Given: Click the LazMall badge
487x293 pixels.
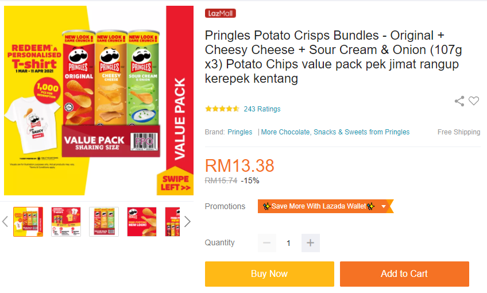Looking at the screenshot, I should coord(220,13).
